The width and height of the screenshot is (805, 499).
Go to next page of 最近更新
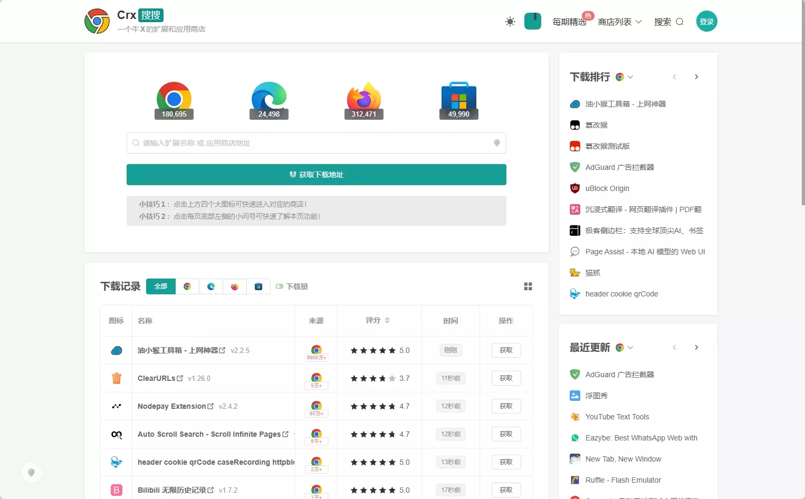[x=696, y=348]
